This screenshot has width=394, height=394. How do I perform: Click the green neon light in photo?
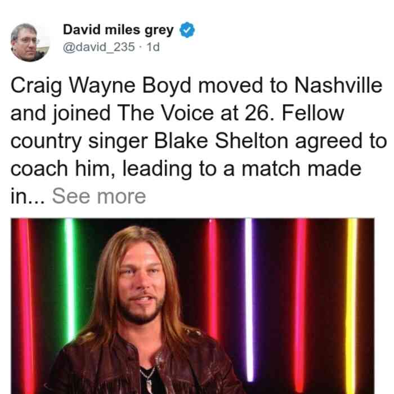(x=70, y=279)
